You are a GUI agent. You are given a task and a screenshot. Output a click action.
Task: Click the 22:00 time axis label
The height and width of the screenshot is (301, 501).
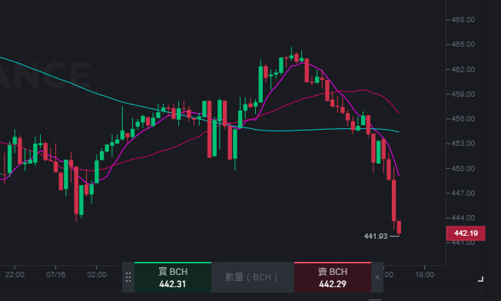[15, 274]
